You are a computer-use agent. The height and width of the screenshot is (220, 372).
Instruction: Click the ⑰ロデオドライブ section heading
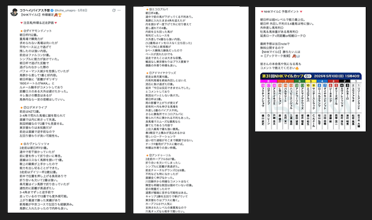34,107
